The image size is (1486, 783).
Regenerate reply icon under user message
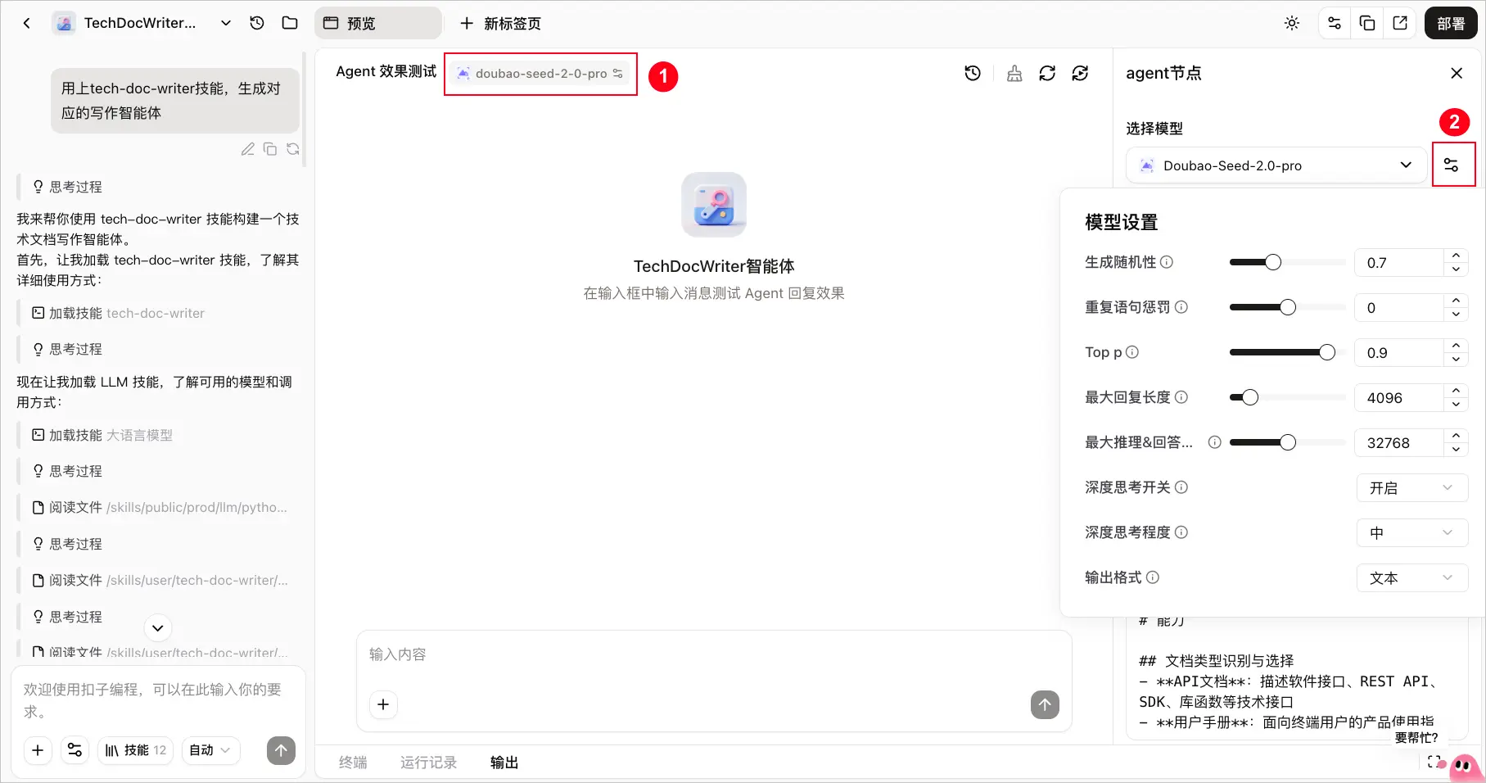(x=293, y=149)
